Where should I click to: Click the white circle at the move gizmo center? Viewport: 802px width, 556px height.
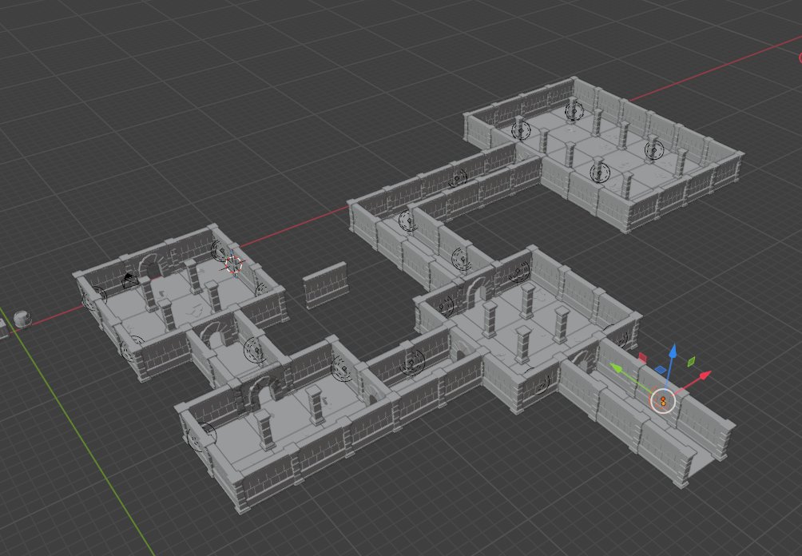pos(663,400)
